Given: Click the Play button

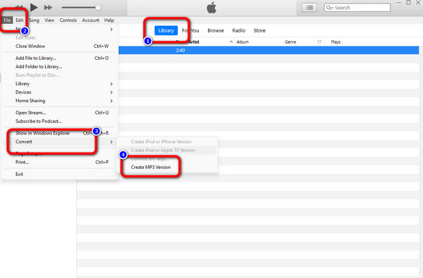Looking at the screenshot, I should (x=34, y=8).
